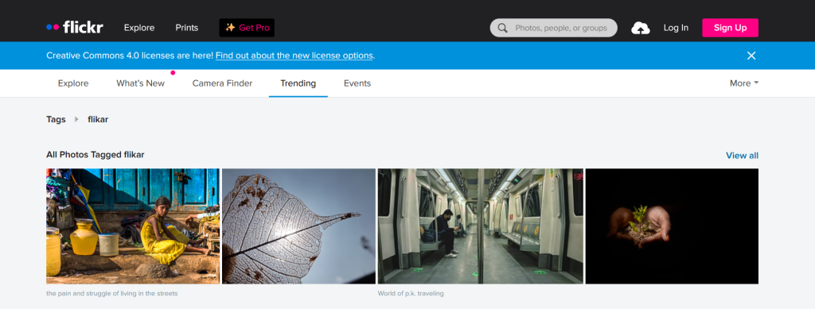Open the new license options link
The image size is (815, 309).
coord(294,56)
